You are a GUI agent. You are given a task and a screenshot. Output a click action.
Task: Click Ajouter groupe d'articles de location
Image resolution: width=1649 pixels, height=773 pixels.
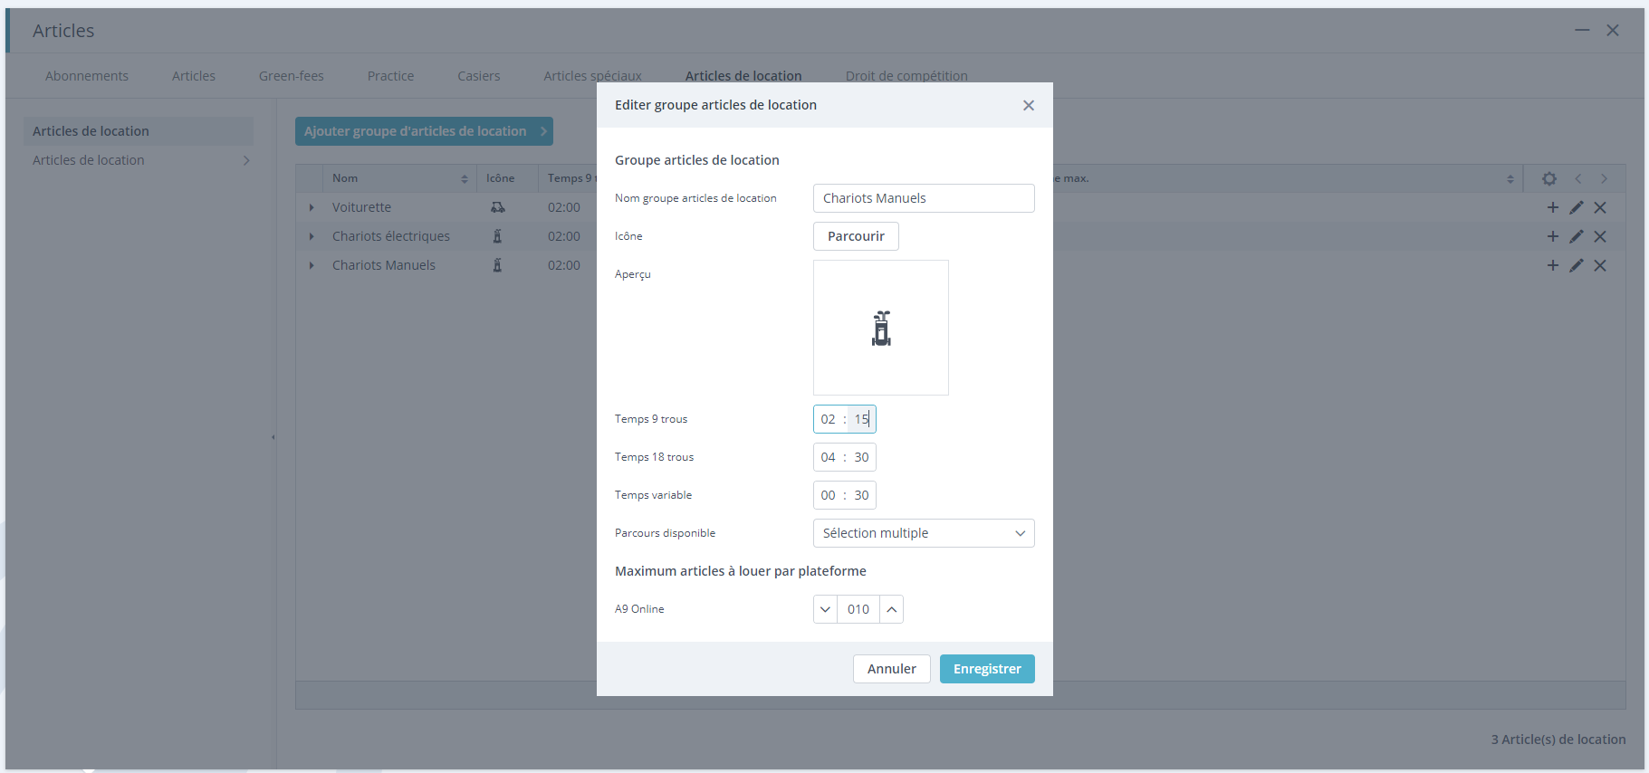point(424,131)
